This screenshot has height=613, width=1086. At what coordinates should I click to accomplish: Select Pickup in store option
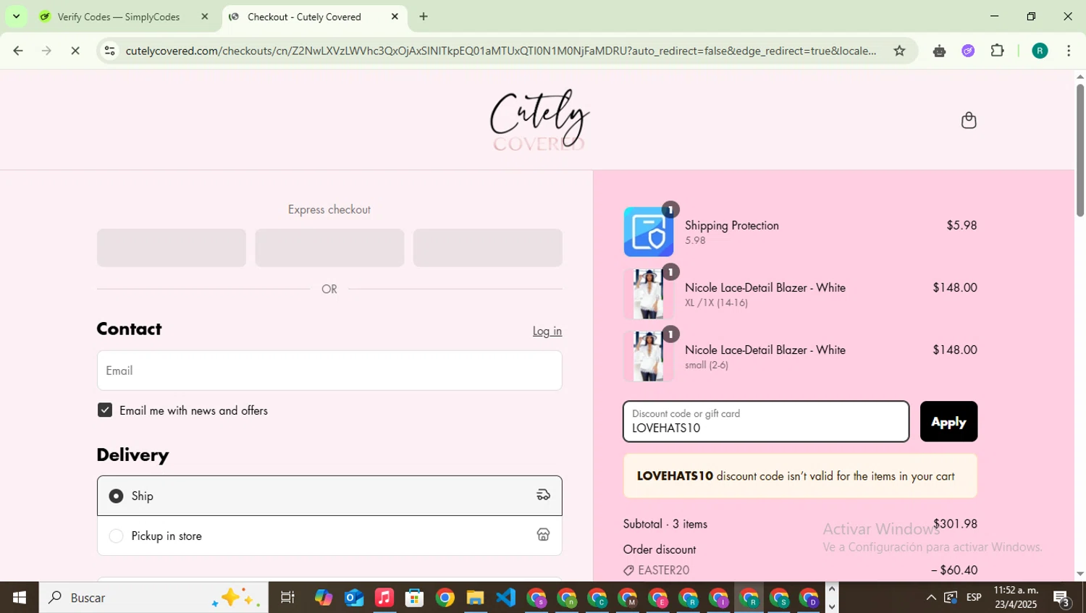[329, 536]
